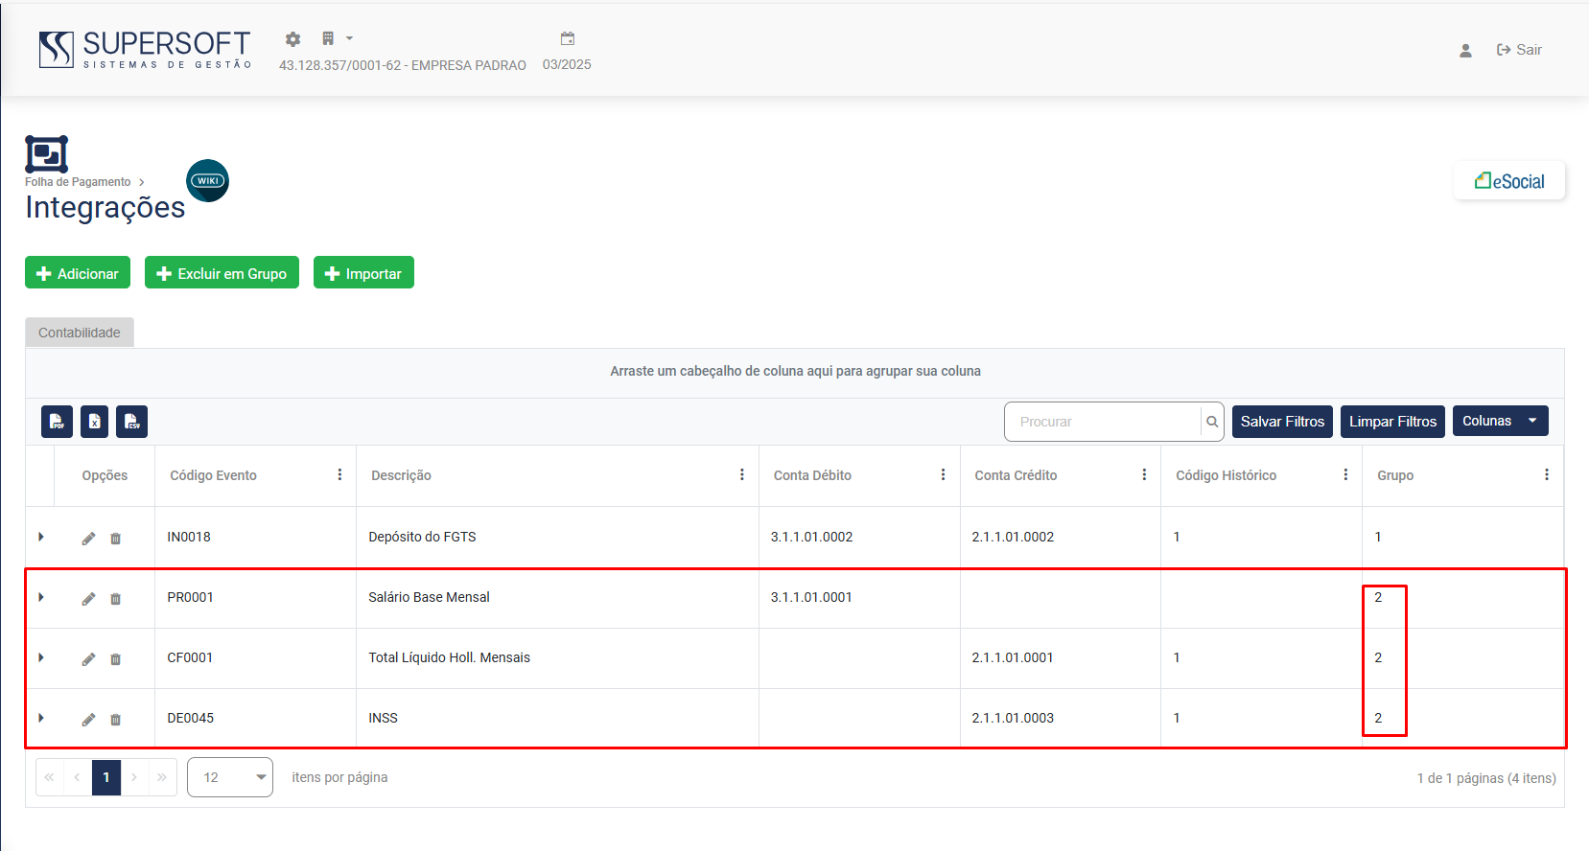The image size is (1589, 851).
Task: Export the table as PDF
Action: pos(57,422)
